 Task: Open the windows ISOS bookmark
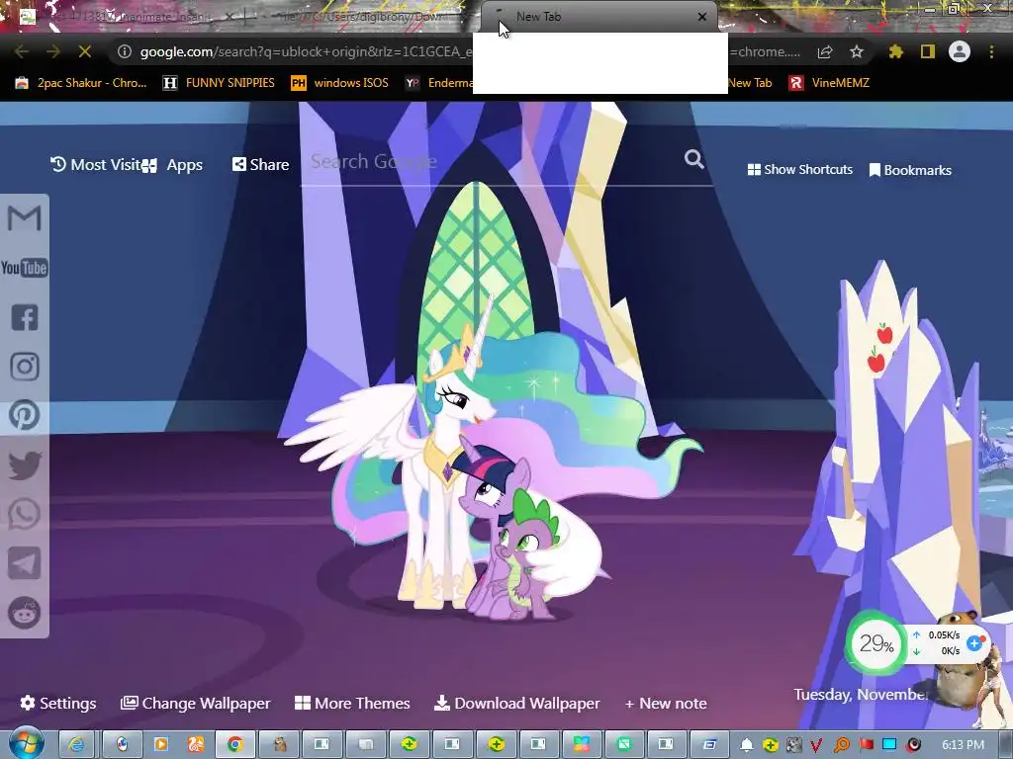[x=340, y=83]
